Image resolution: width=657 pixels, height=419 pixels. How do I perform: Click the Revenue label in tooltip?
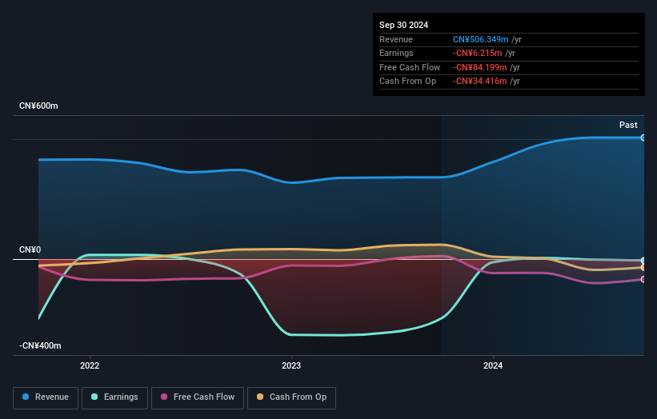click(396, 39)
